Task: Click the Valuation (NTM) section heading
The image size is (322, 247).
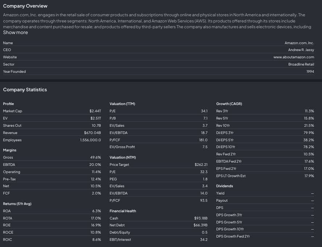Action: [123, 158]
